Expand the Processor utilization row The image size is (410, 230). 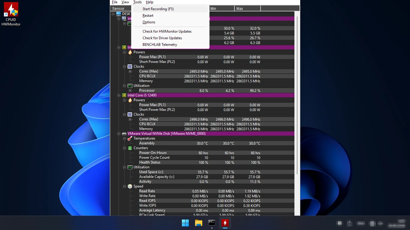coord(130,90)
